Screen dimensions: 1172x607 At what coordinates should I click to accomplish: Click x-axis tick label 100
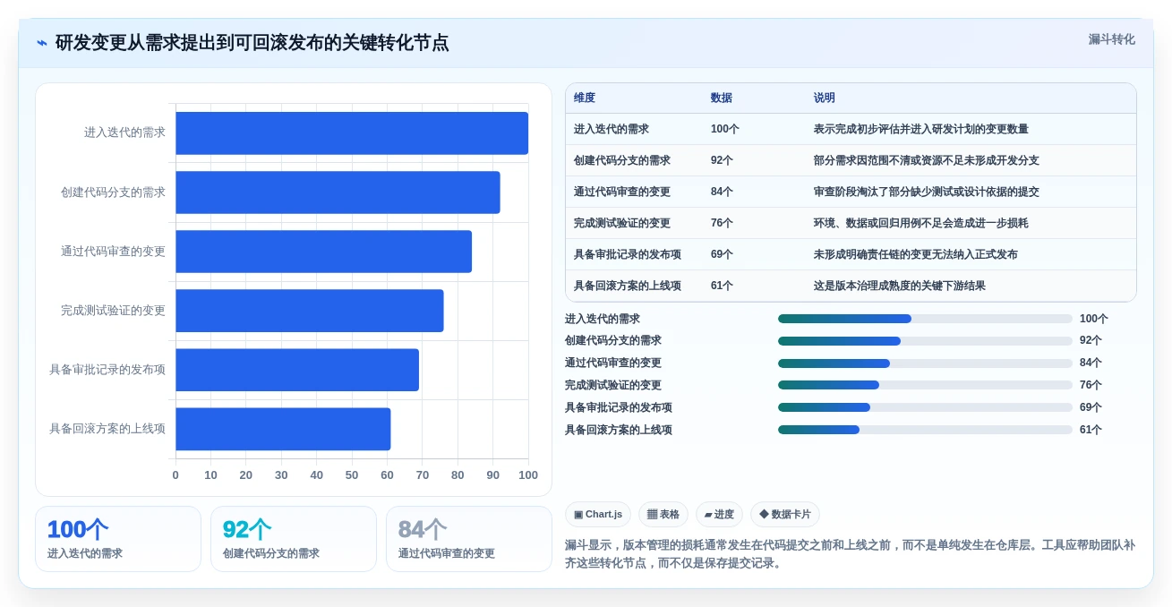click(x=528, y=475)
